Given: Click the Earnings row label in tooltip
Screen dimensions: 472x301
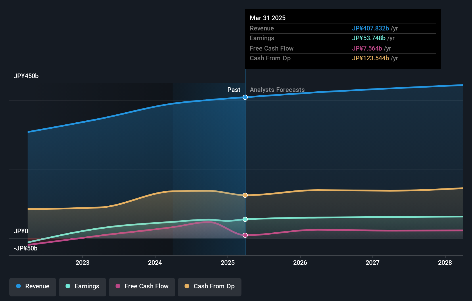Looking at the screenshot, I should (x=262, y=38).
